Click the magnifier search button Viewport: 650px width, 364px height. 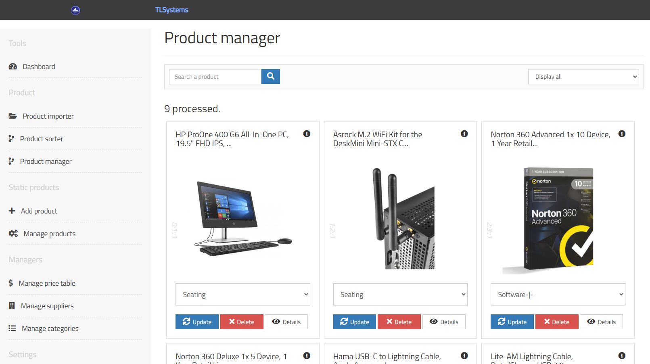pos(270,76)
